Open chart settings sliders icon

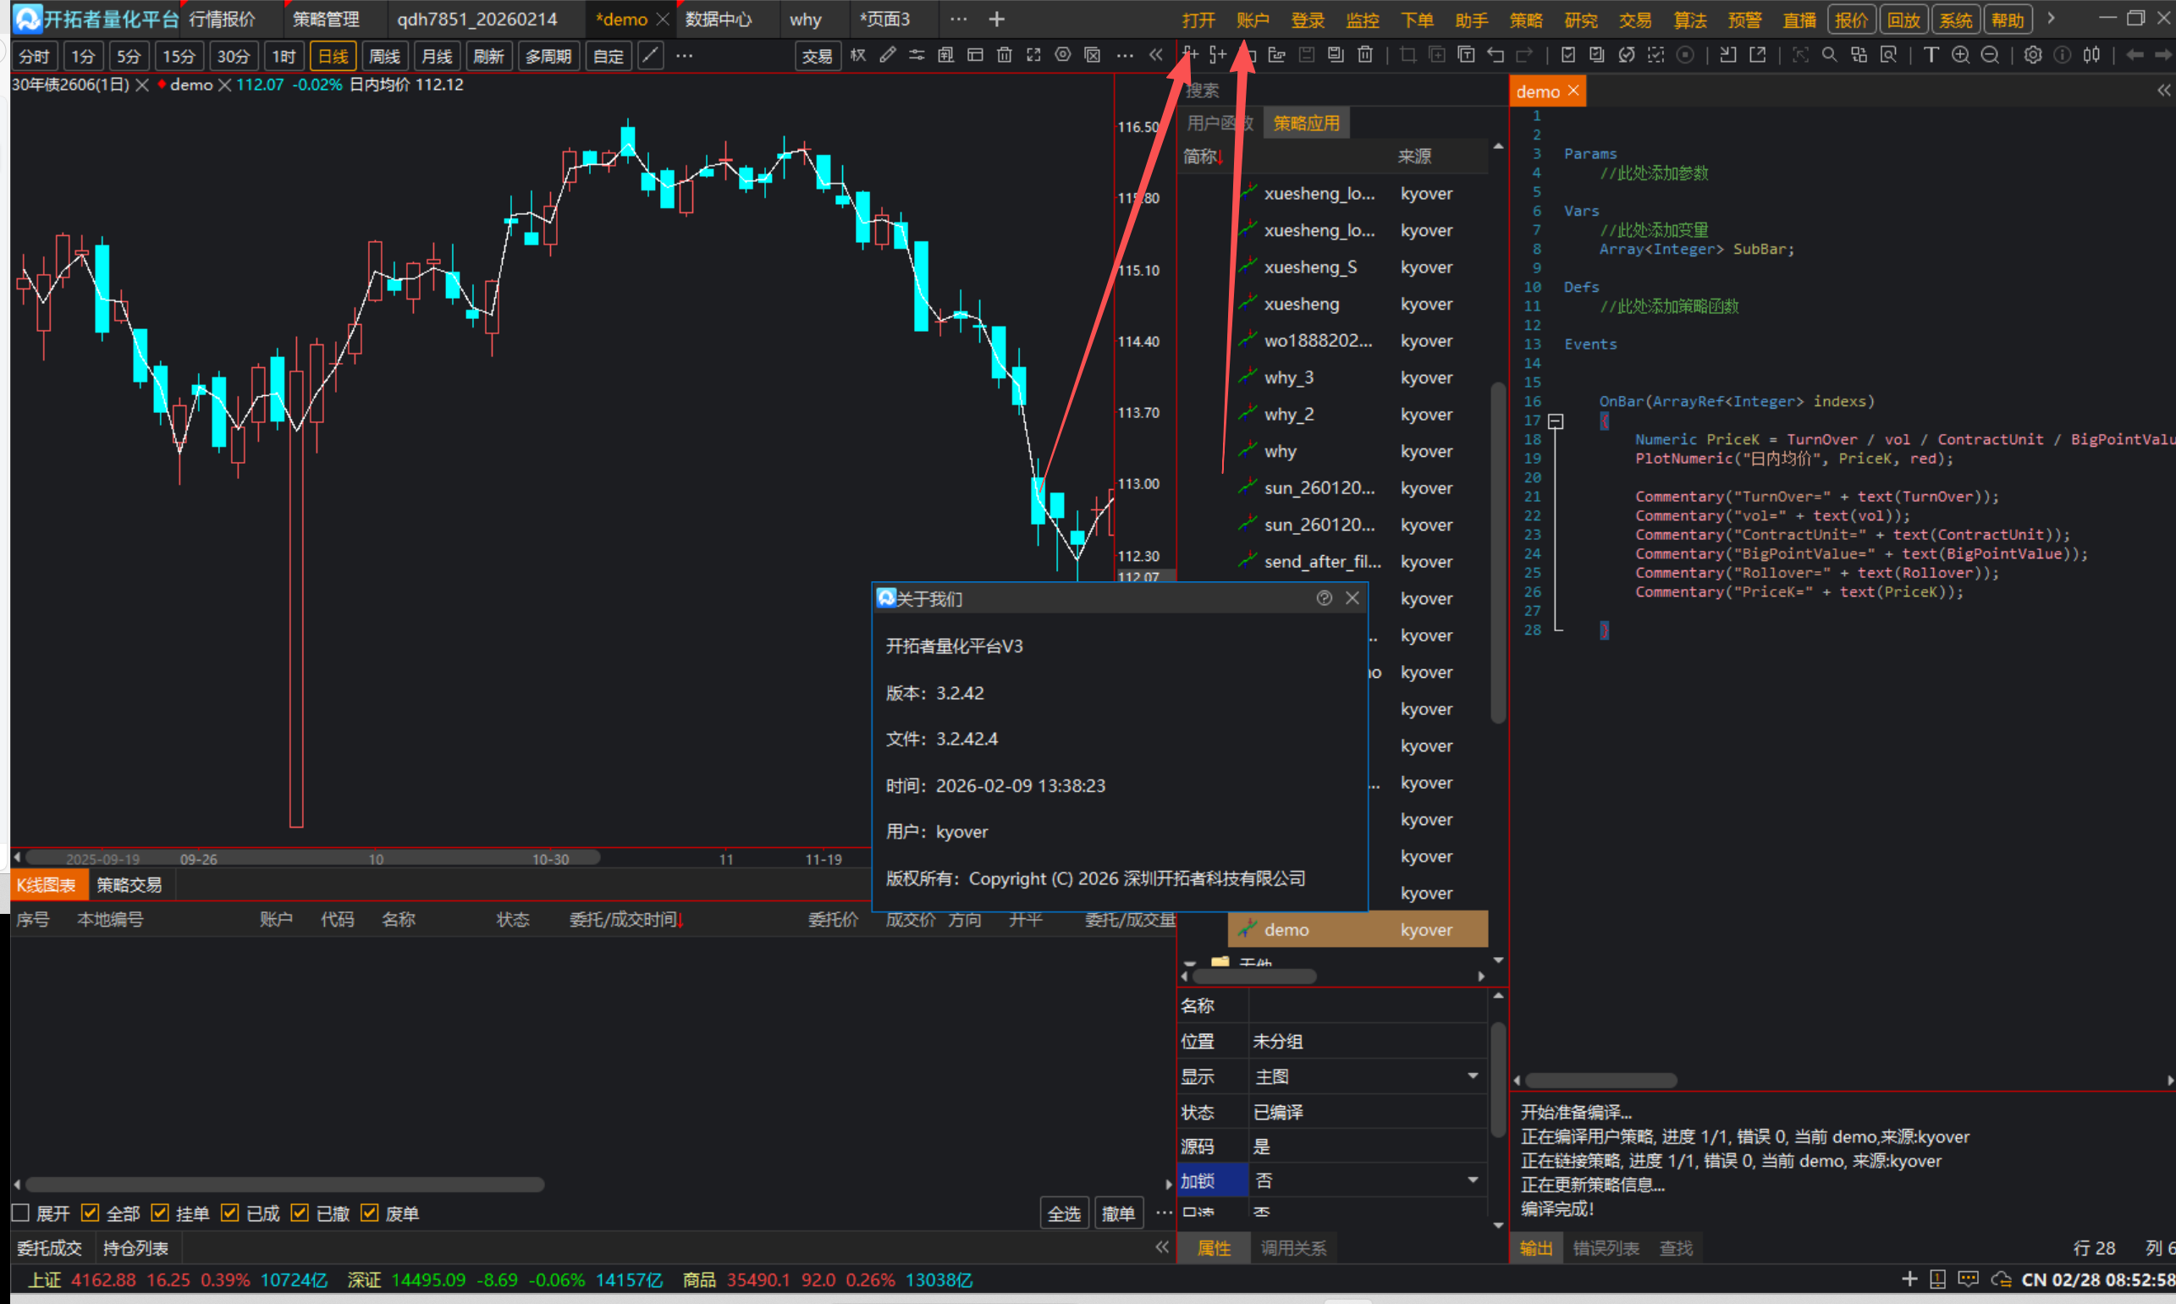coord(917,55)
